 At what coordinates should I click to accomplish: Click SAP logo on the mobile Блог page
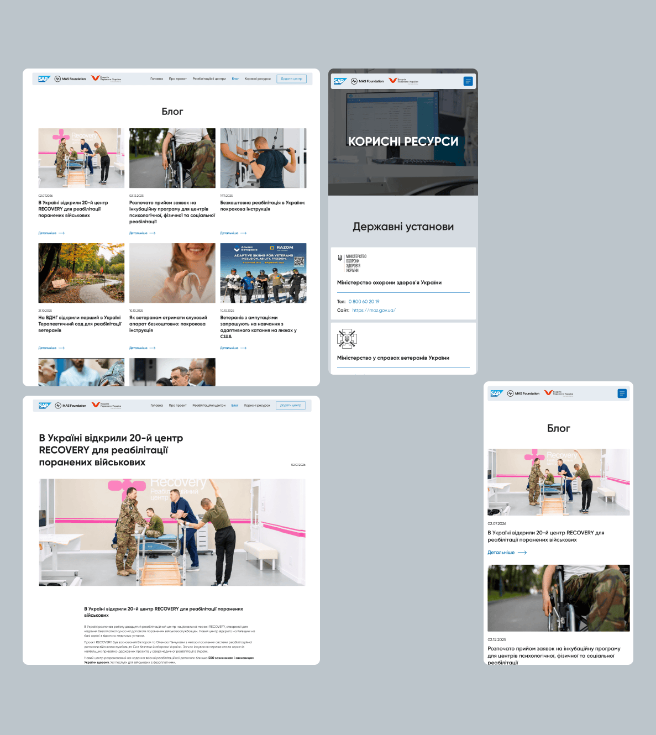[496, 393]
